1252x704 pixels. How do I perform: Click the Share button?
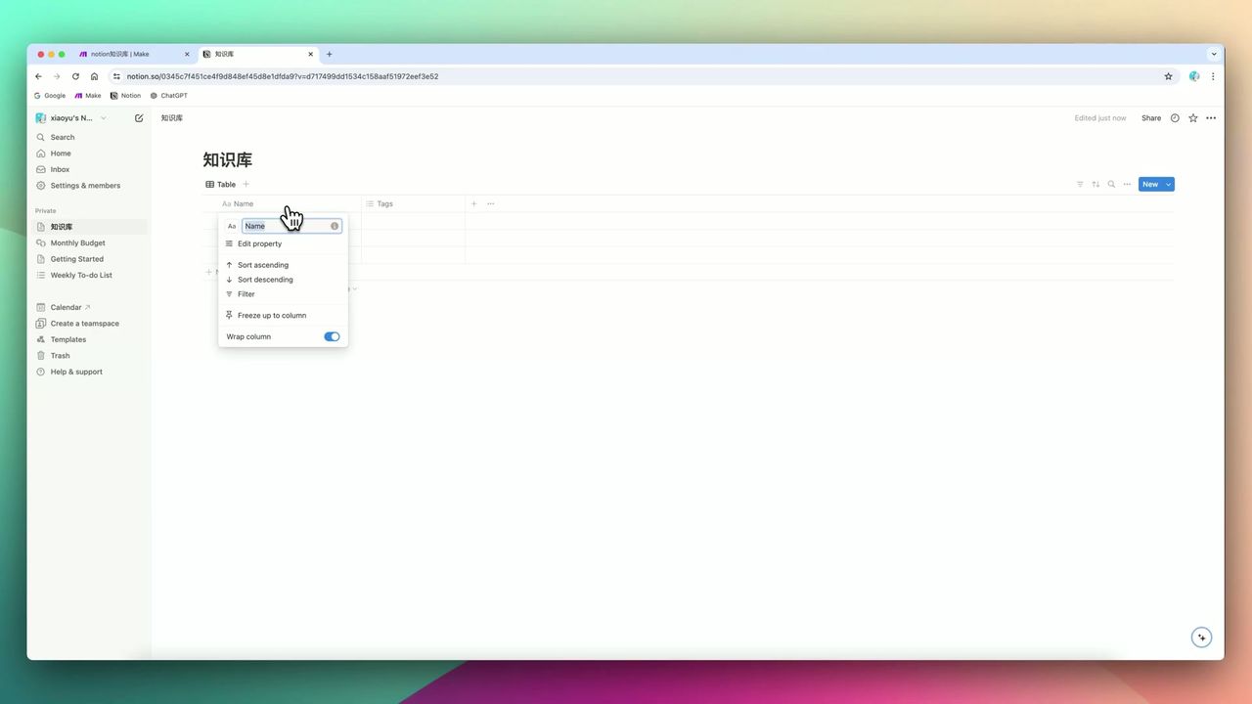pos(1150,117)
